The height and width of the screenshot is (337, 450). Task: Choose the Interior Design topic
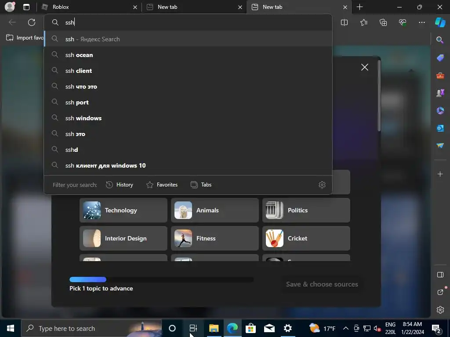coord(123,238)
